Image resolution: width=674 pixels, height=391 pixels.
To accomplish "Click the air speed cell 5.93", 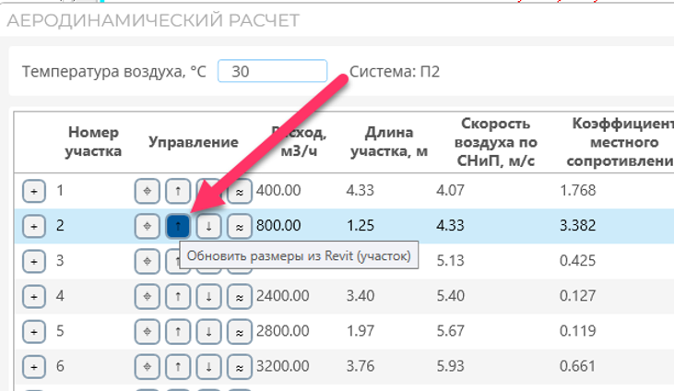I will click(451, 366).
